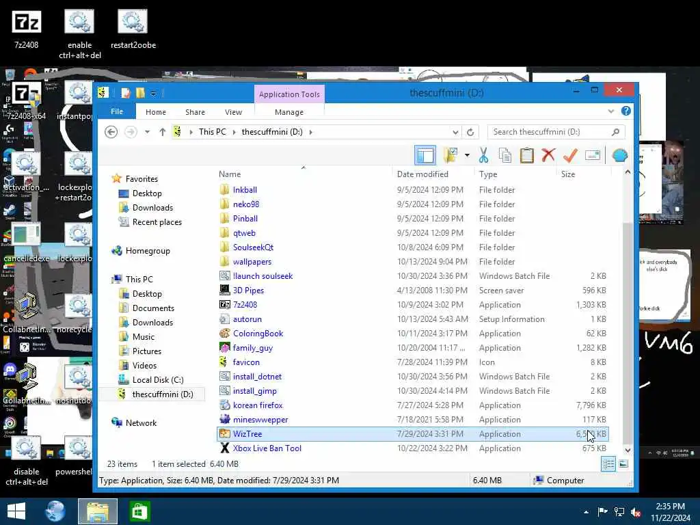Select Local Disk (C:) in navigation pane
The image size is (700, 525).
pos(158,380)
